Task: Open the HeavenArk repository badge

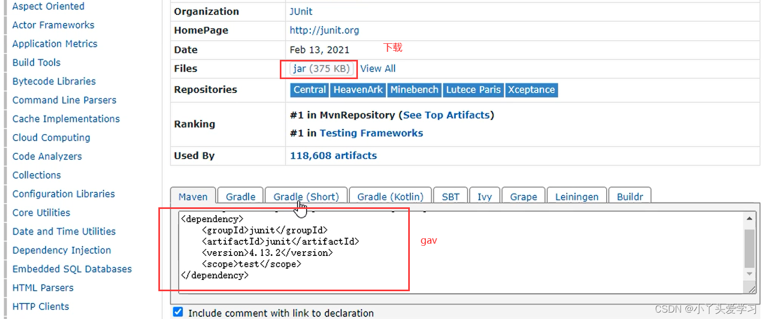Action: 358,90
